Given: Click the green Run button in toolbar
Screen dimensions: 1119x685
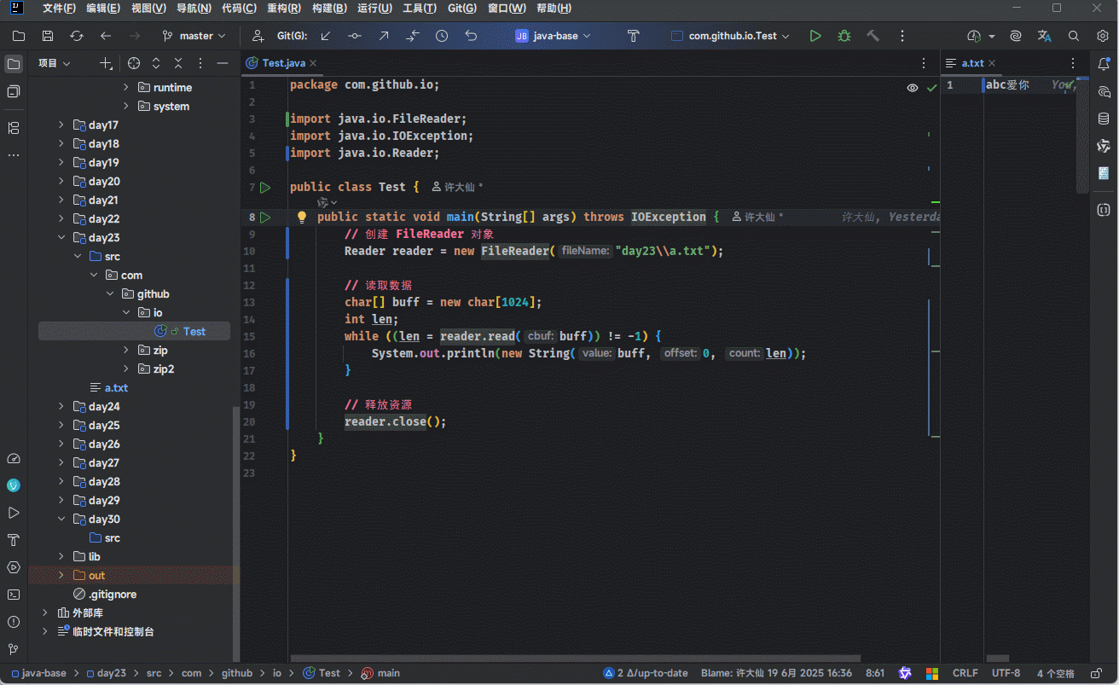Looking at the screenshot, I should [x=815, y=36].
